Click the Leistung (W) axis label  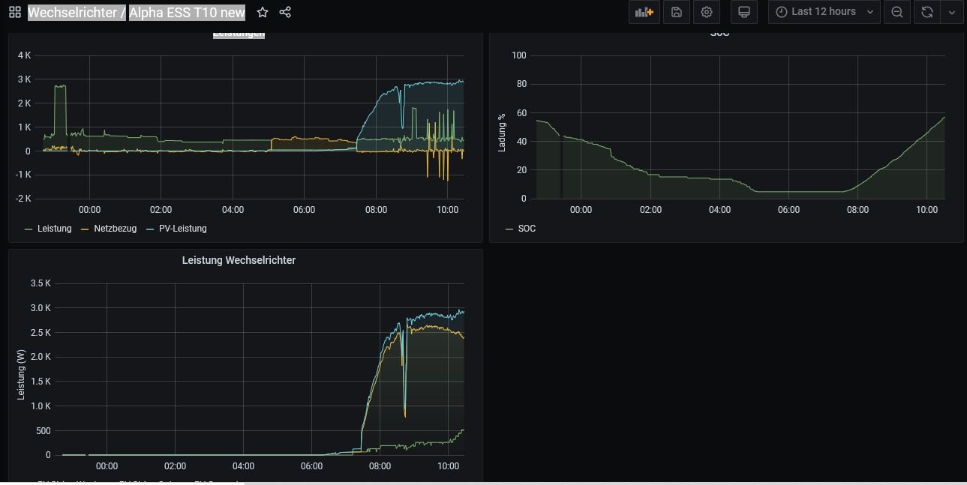click(21, 375)
